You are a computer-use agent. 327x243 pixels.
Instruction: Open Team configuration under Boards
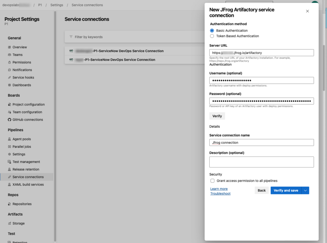(x=27, y=112)
